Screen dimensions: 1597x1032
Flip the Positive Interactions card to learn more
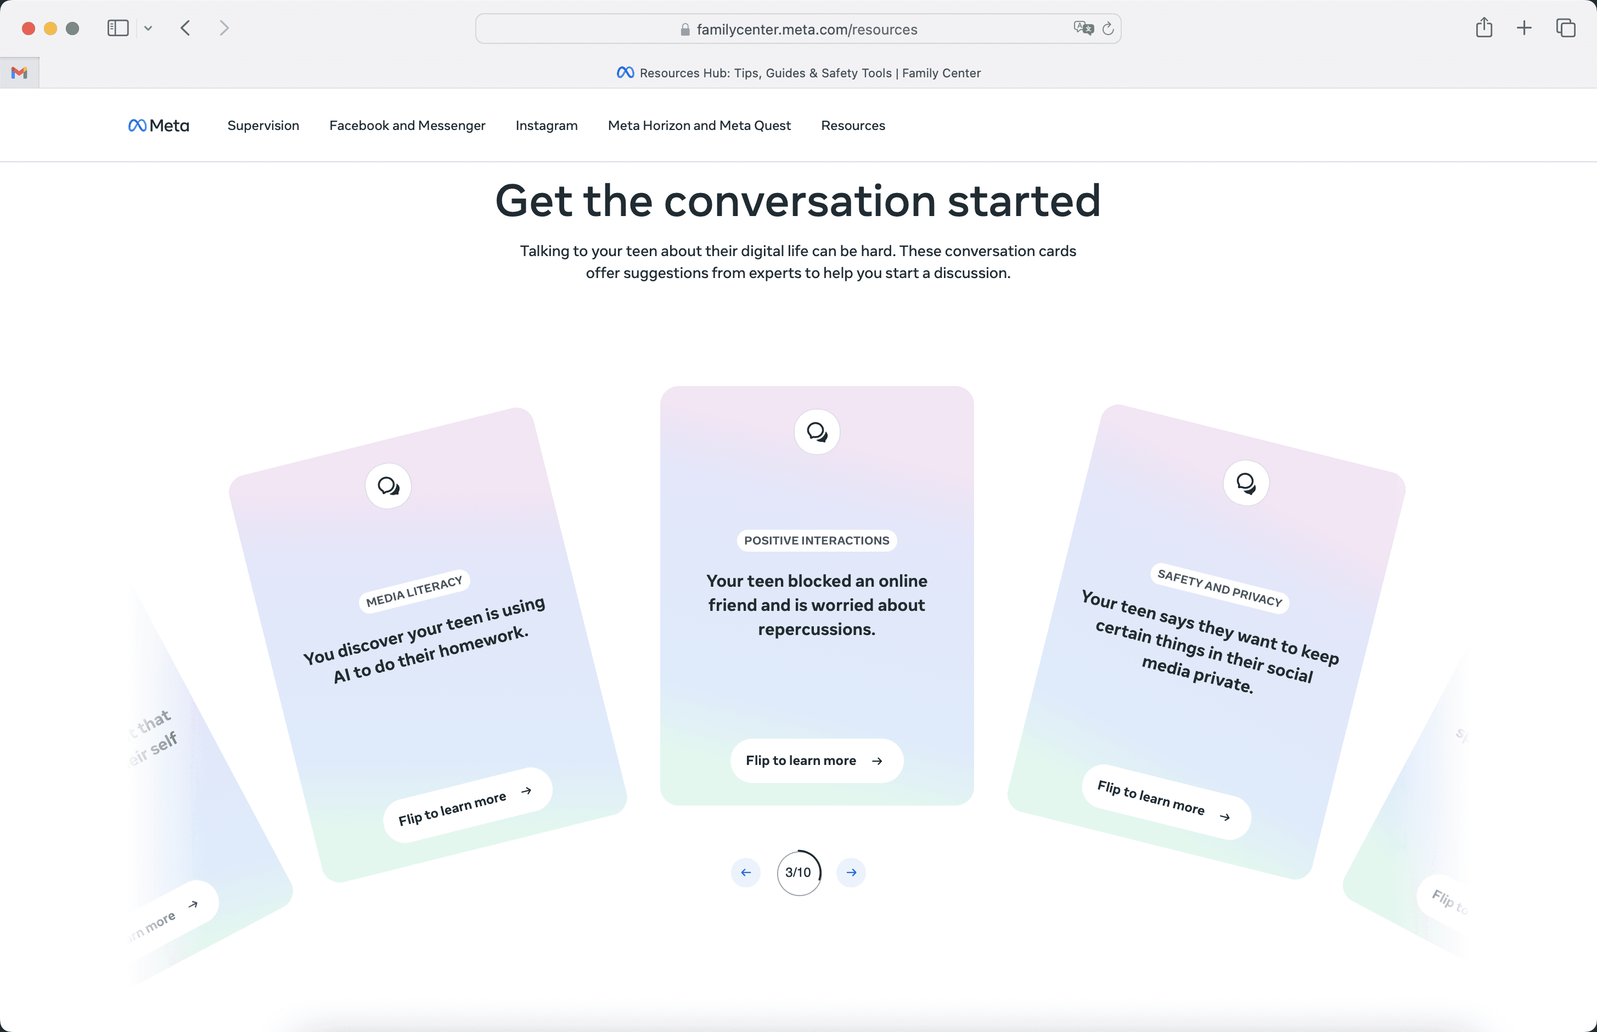816,760
